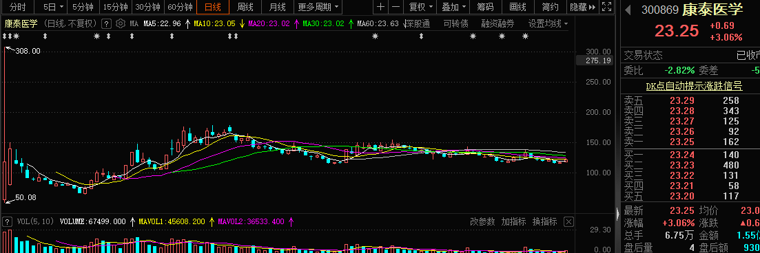Click MAVOL2:36533.400 label
Screen dimensions: 760x253
[x=251, y=221]
